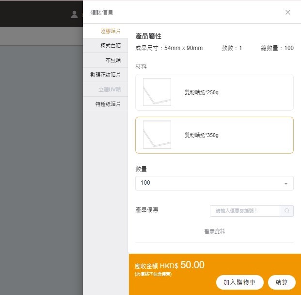Click the dimmed backdrop left of the dialog
The image size is (301, 295).
[41, 170]
